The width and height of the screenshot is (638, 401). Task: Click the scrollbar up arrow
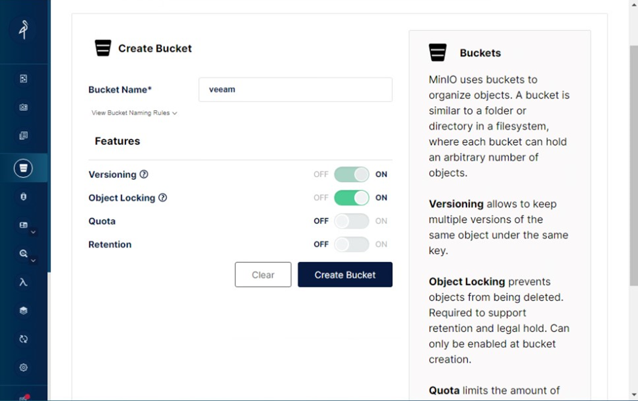[633, 4]
